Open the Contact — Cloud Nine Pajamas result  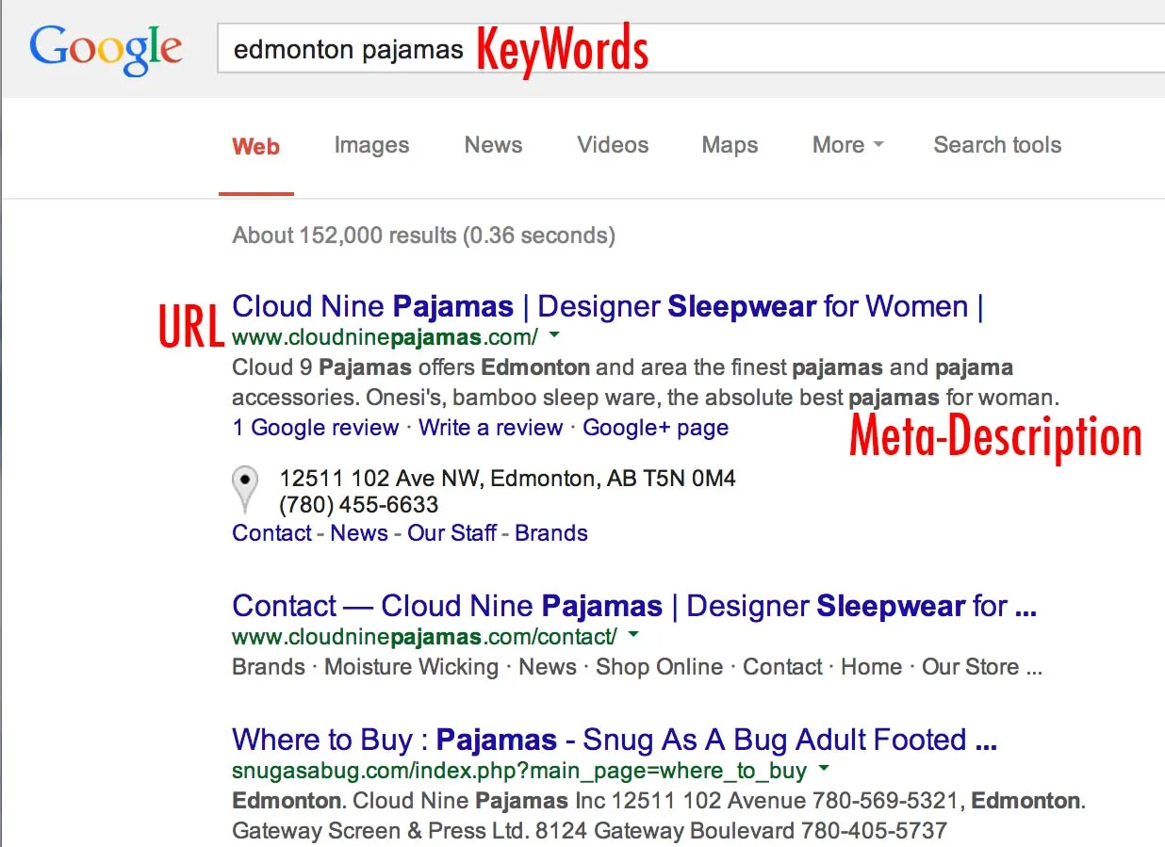634,606
